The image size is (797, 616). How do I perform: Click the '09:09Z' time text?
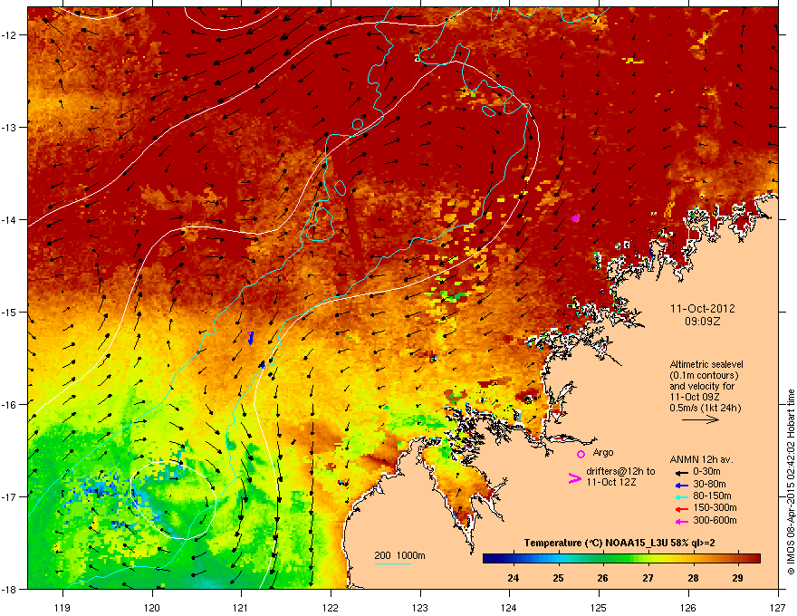coord(703,322)
